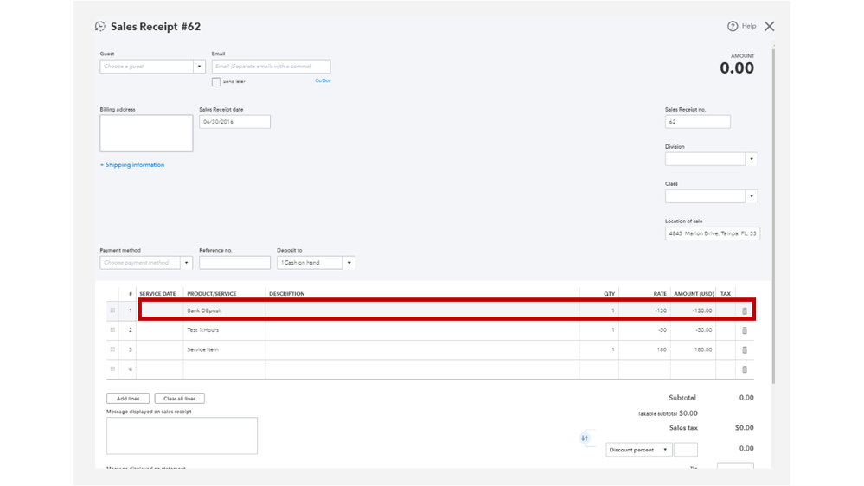
Task: Close the Sales Receipt window
Action: 769,27
